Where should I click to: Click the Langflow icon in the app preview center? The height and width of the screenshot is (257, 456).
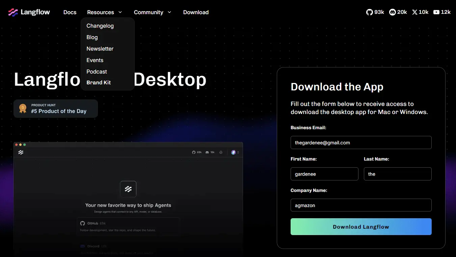[x=128, y=189]
